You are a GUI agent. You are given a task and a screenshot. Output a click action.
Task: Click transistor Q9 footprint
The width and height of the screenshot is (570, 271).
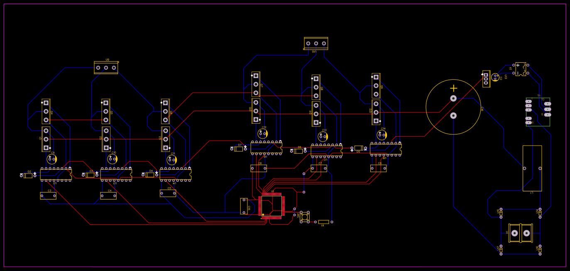(x=376, y=86)
